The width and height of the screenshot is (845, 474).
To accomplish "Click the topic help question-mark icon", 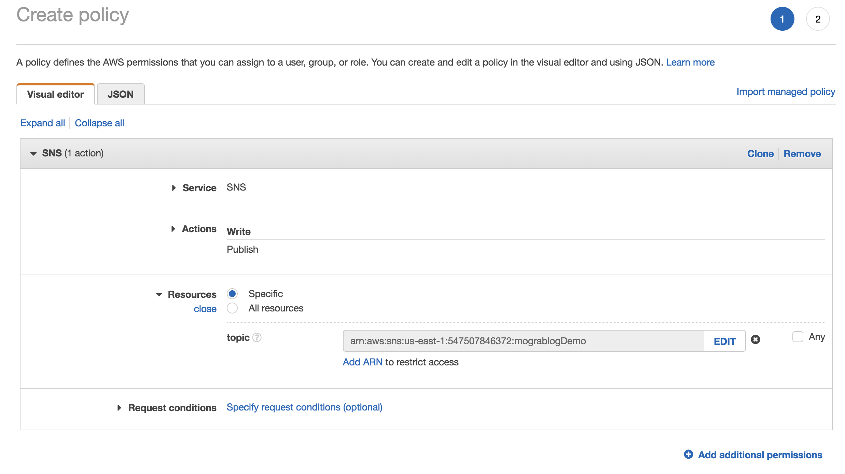I will coord(257,337).
